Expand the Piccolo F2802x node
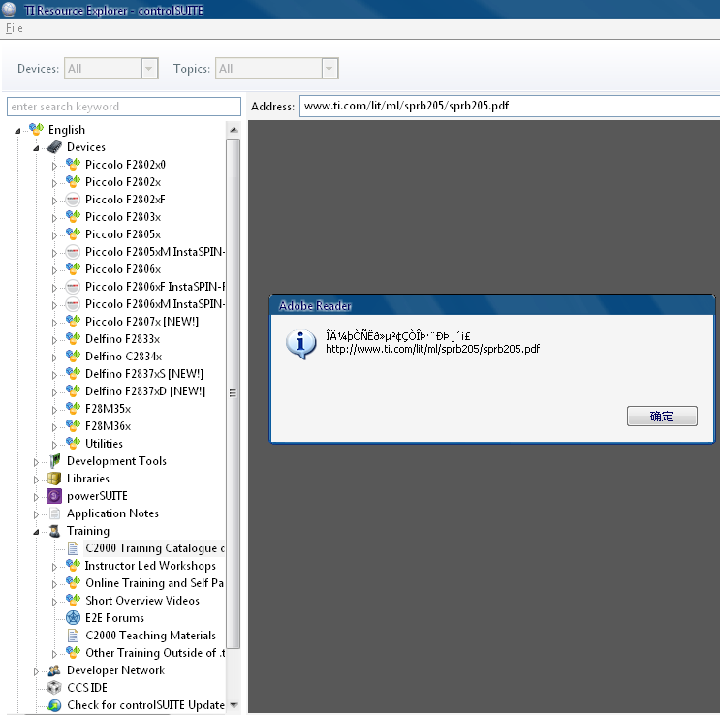Screen dimensions: 720x715 [54, 183]
